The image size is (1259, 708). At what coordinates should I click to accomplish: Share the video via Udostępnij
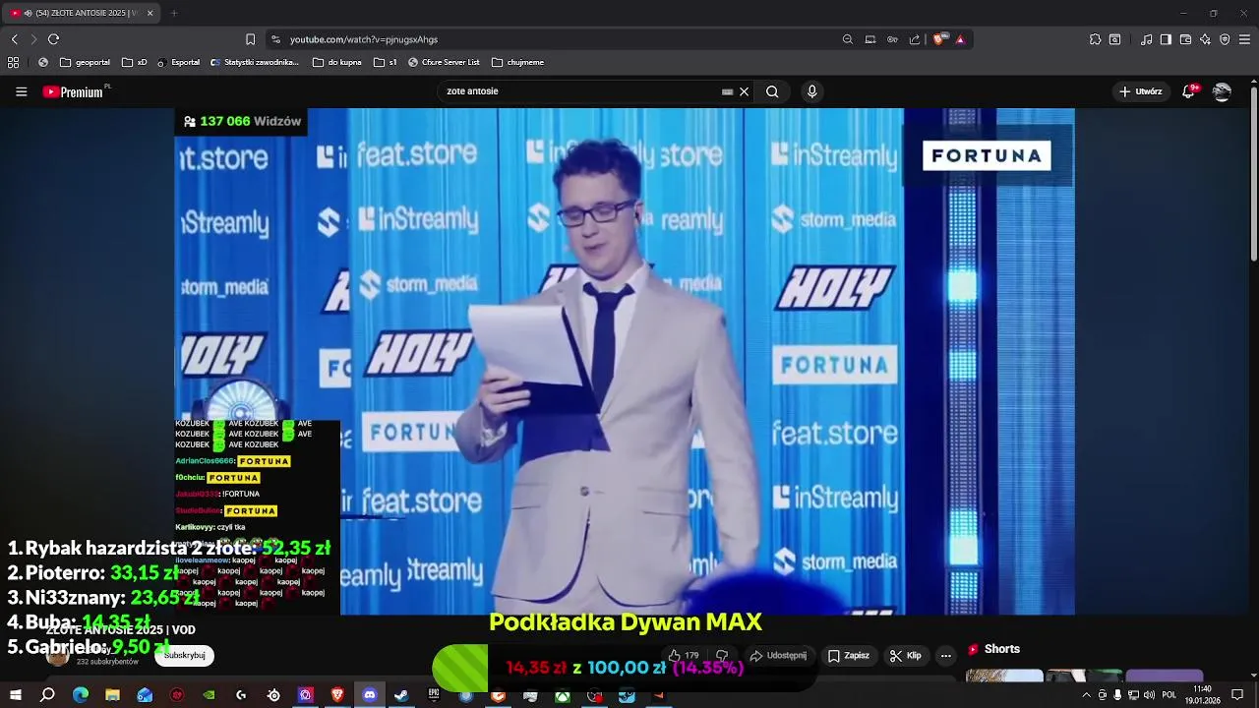pyautogui.click(x=778, y=655)
